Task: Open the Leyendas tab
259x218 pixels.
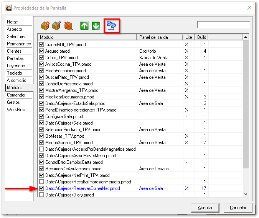Action: click(19, 65)
